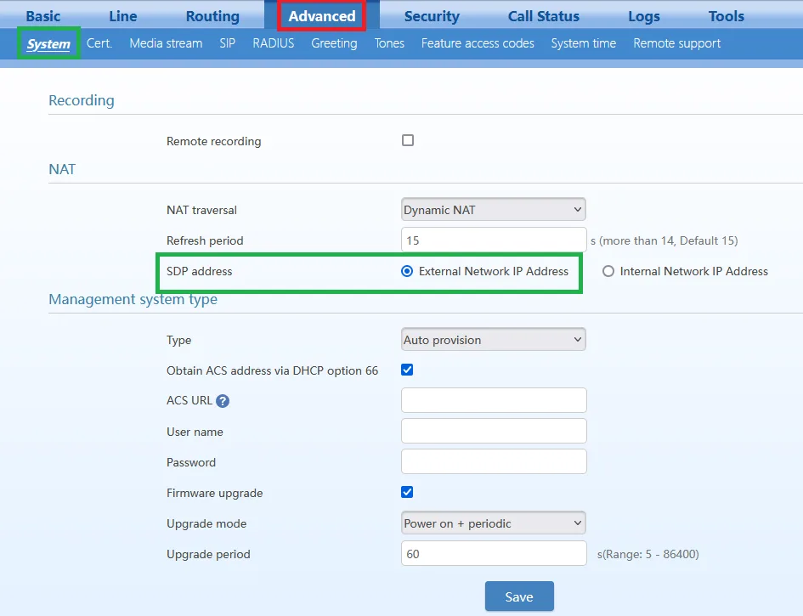The width and height of the screenshot is (803, 616).
Task: Open the Logs tab
Action: [644, 16]
